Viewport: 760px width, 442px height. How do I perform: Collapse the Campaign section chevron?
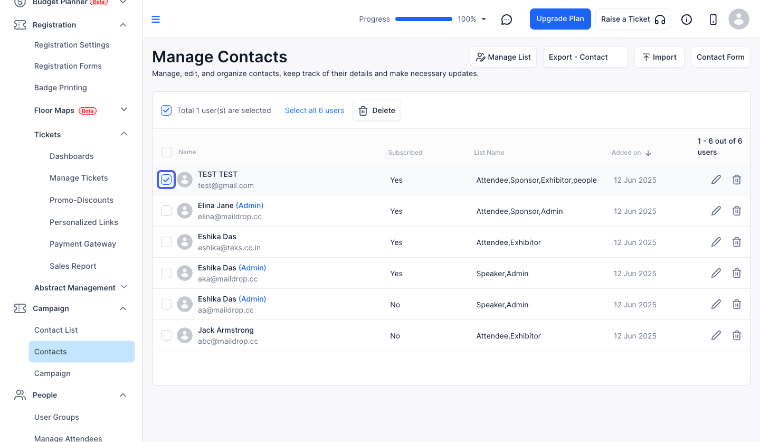pos(123,308)
